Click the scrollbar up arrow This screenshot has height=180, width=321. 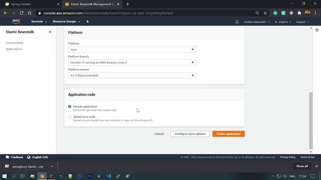311,28
